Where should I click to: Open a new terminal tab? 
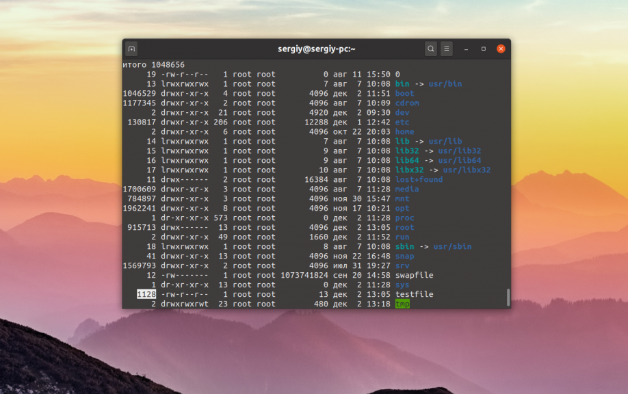click(x=131, y=49)
